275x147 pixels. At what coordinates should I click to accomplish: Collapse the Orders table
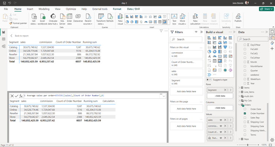[x=239, y=105]
